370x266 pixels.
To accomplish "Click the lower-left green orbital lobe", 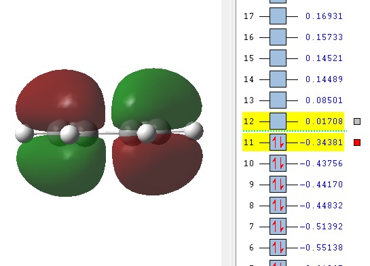I will pos(61,165).
